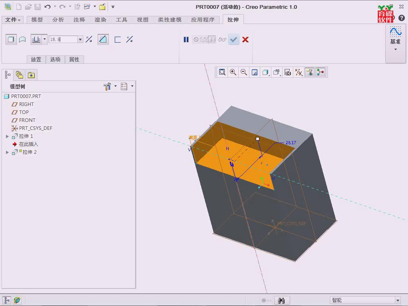This screenshot has height=306, width=408.
Task: Confirm the extrude with the green check
Action: tap(233, 39)
